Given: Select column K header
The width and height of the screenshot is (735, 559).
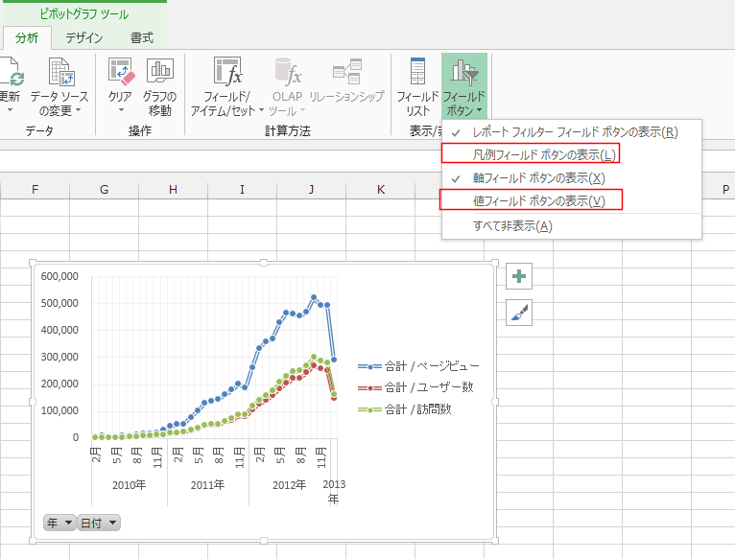Looking at the screenshot, I should point(381,189).
